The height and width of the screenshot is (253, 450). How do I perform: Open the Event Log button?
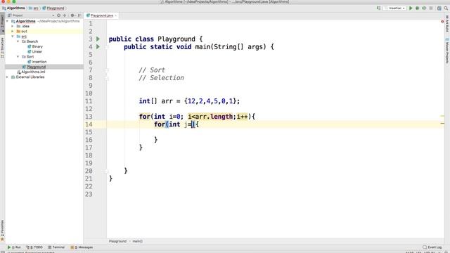coord(432,247)
